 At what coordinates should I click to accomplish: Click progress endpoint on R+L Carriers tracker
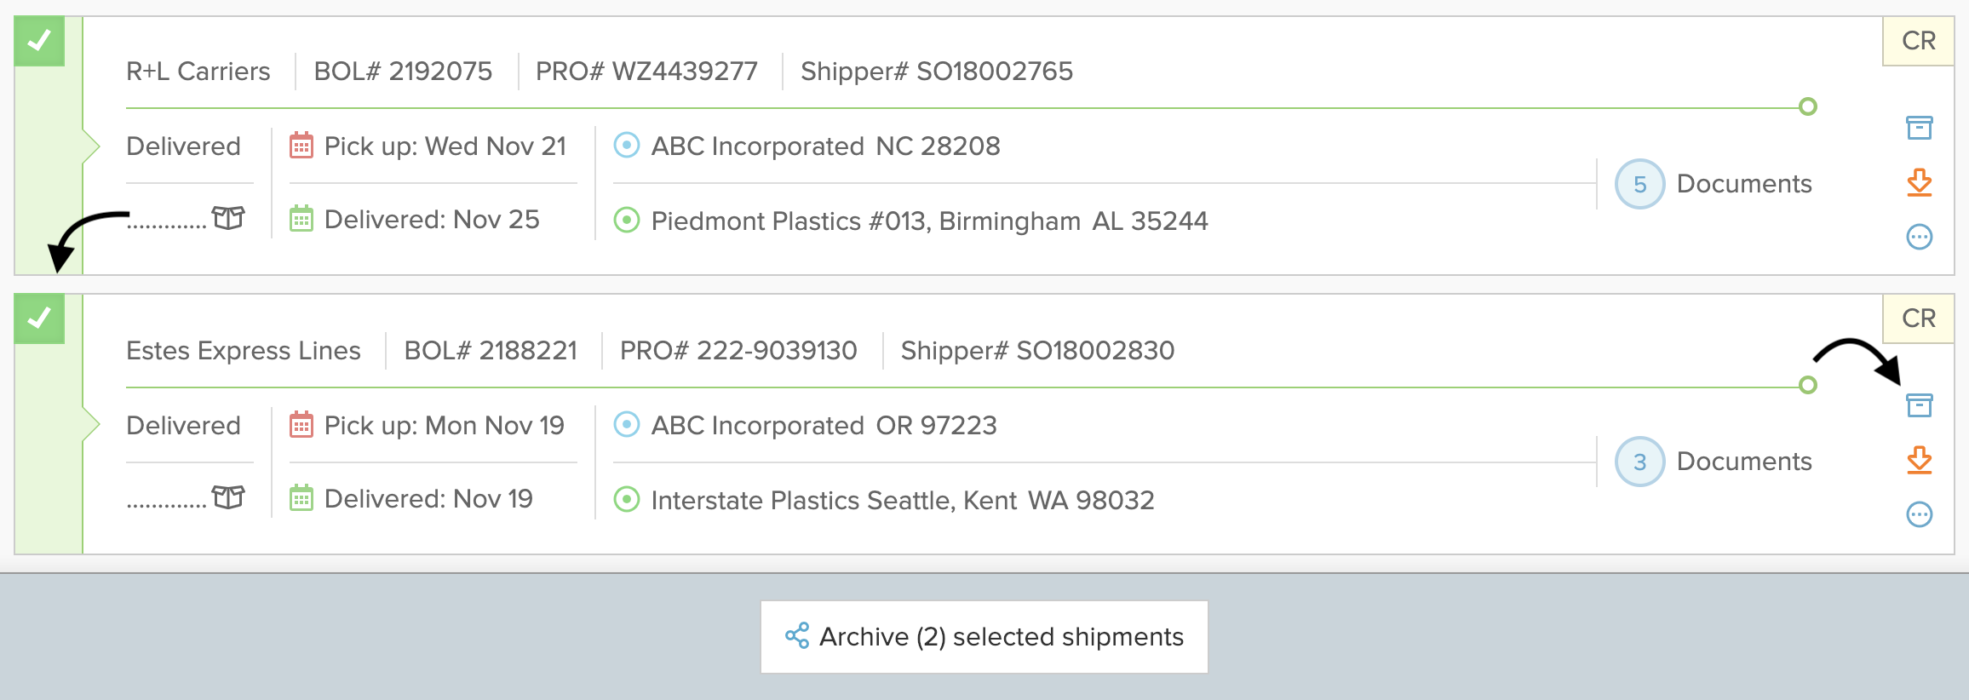click(1807, 106)
